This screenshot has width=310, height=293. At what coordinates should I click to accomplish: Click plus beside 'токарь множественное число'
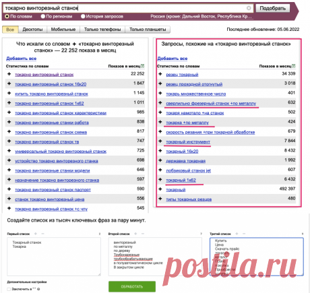160,93
